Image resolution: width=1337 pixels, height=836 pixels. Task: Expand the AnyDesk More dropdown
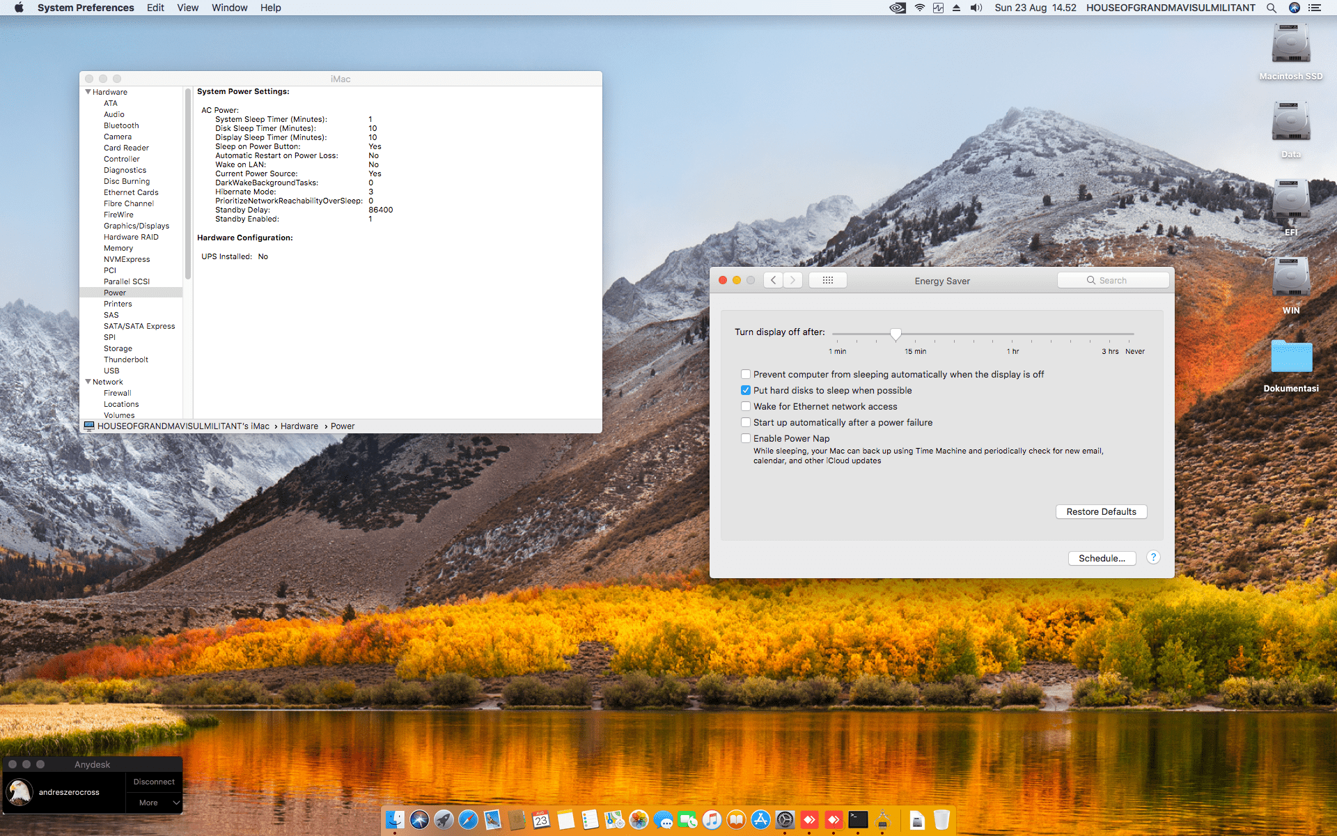(x=154, y=803)
